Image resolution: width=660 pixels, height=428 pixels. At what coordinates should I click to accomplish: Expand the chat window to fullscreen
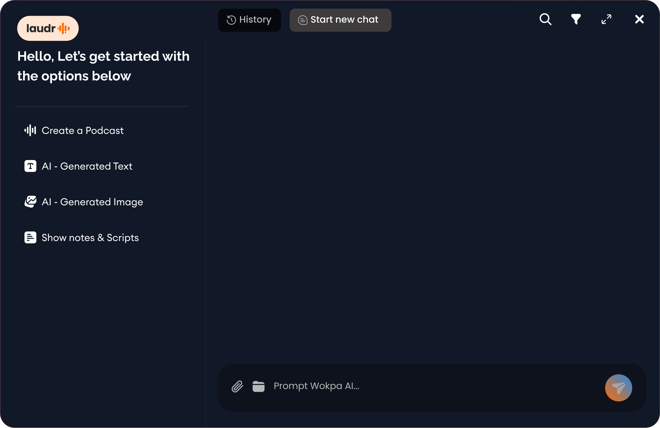606,19
